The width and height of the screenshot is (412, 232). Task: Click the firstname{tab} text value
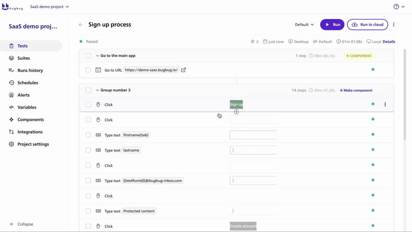coord(136,135)
